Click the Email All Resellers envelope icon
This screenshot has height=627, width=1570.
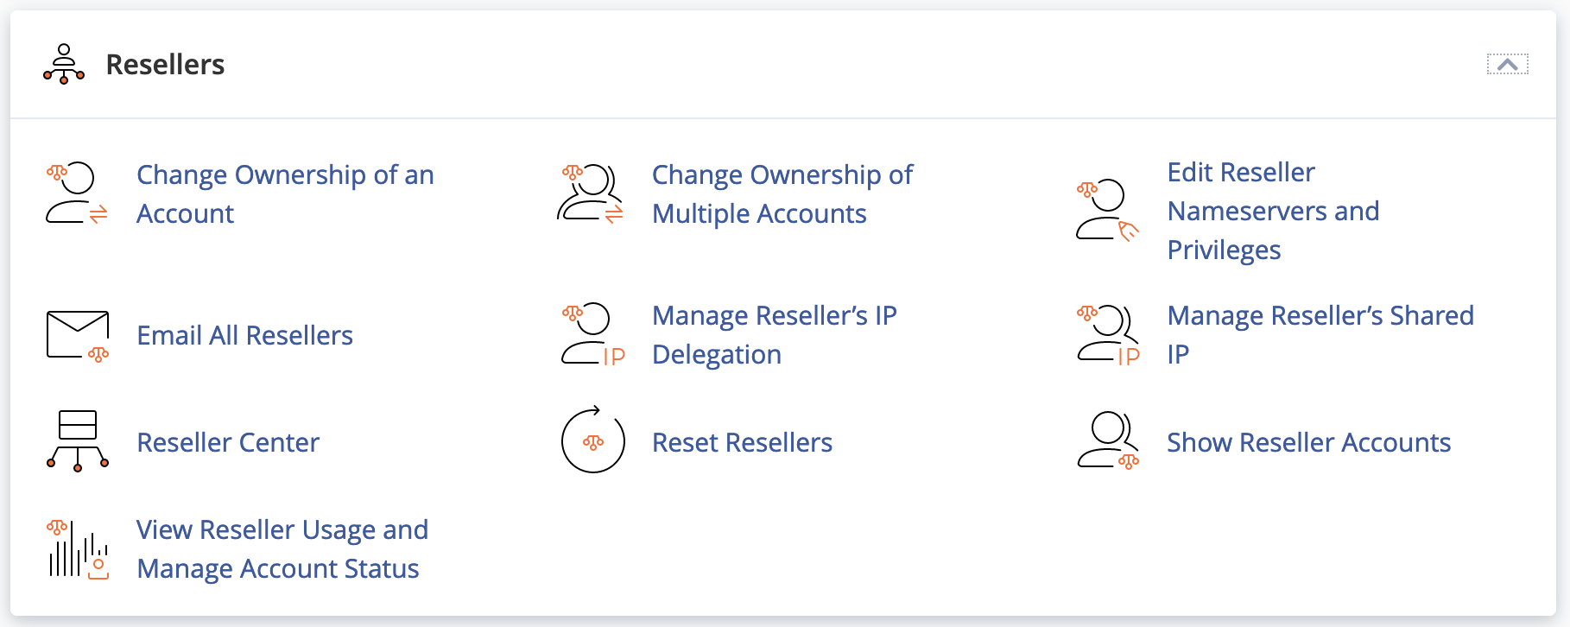tap(77, 335)
